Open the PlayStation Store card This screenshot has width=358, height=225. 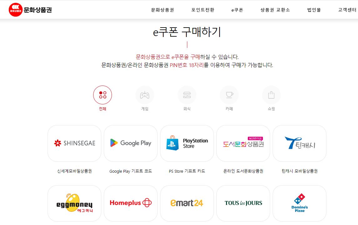click(x=187, y=143)
